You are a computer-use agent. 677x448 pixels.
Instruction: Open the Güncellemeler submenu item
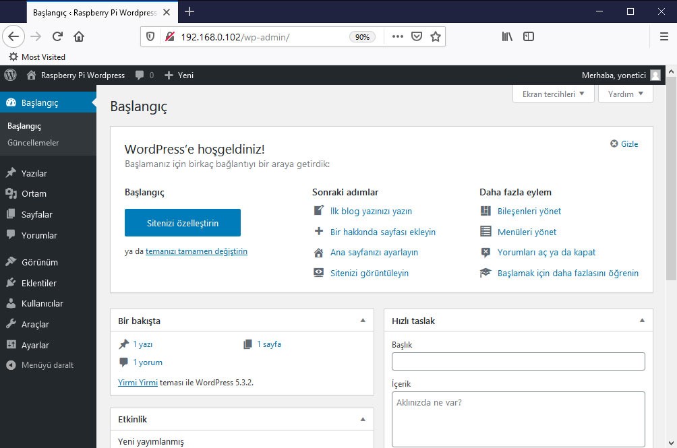[33, 143]
